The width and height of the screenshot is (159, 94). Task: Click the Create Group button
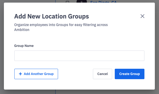coord(130,74)
